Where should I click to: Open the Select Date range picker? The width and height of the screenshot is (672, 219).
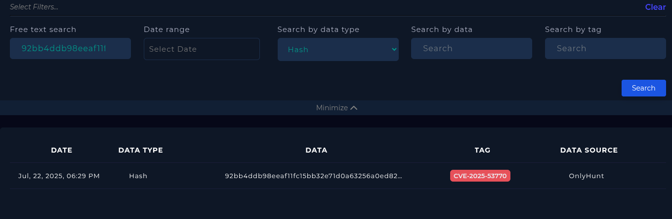point(202,49)
